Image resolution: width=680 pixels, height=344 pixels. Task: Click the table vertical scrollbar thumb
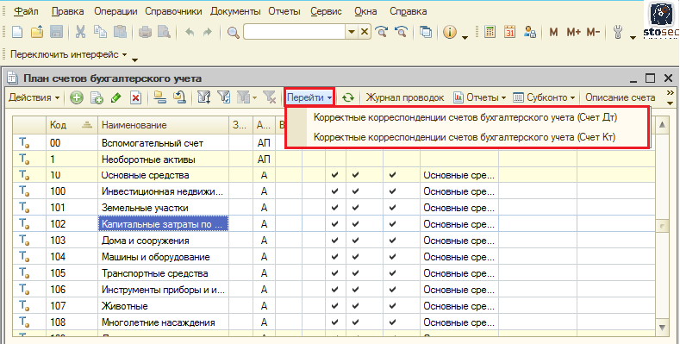tap(662, 227)
